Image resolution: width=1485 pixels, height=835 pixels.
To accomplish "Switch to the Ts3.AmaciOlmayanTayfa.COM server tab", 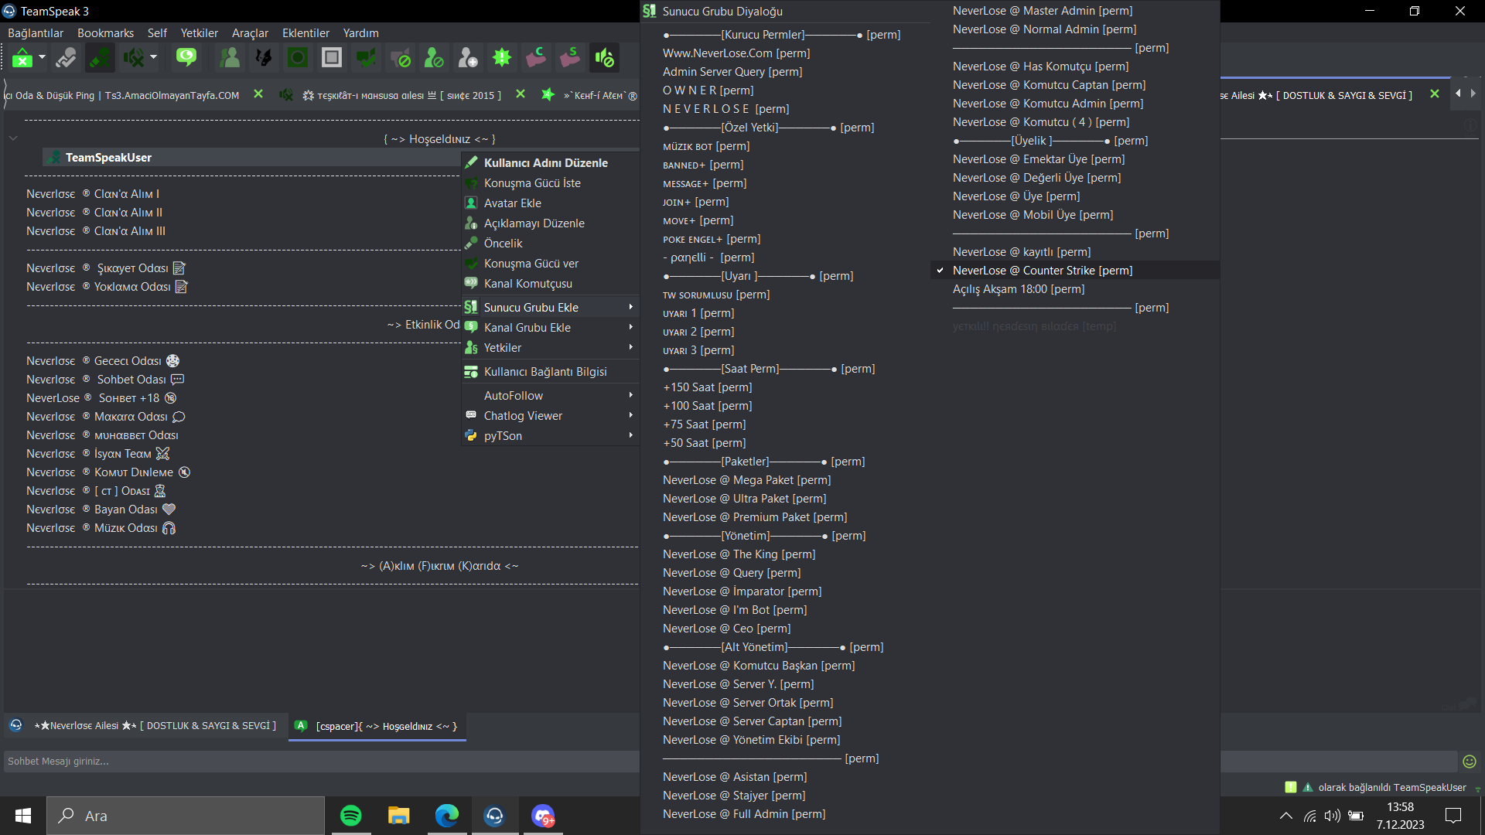I will (x=124, y=95).
